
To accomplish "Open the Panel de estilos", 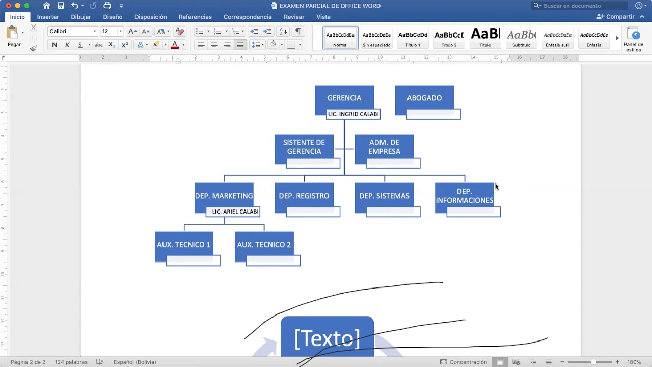I will click(x=634, y=40).
